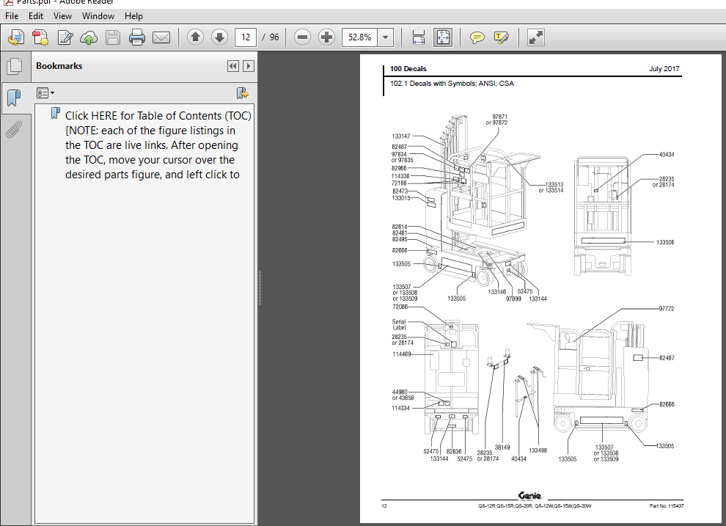Viewport: 726px width, 526px height.
Task: Click the Create PDF toolbar icon
Action: [x=40, y=37]
